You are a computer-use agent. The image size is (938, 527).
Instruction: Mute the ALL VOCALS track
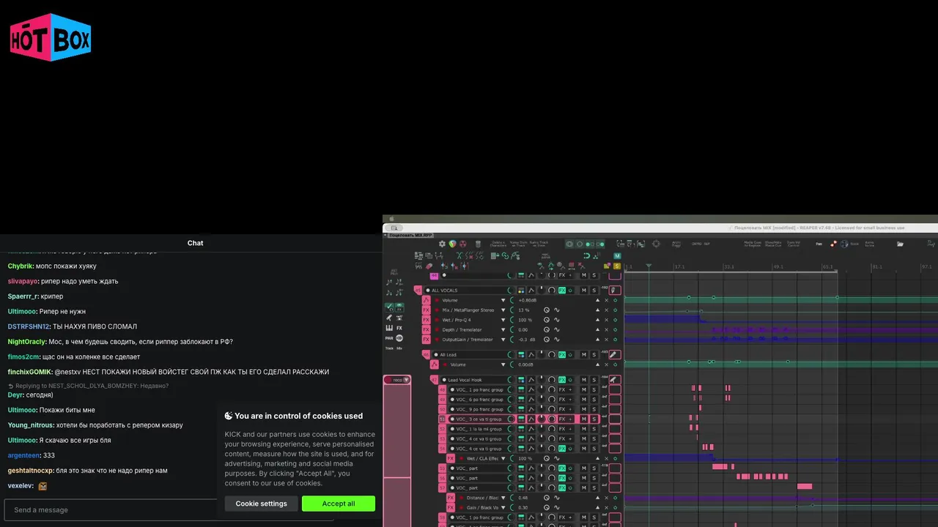(584, 291)
